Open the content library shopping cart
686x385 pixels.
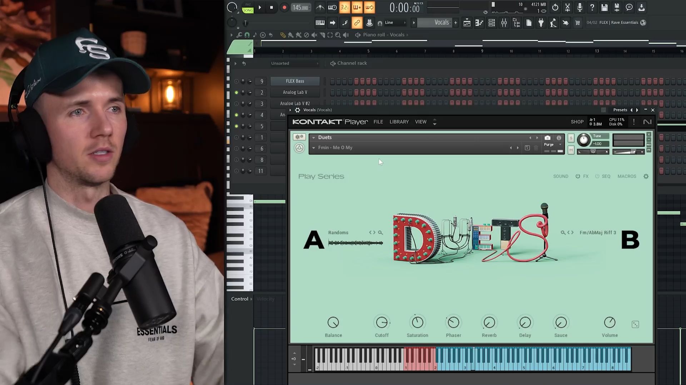tap(578, 23)
